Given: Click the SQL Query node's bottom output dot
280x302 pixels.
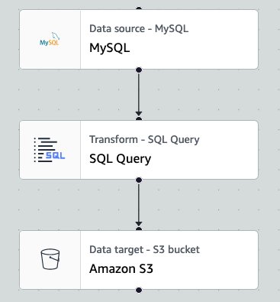Looking at the screenshot, I should click(x=139, y=180).
